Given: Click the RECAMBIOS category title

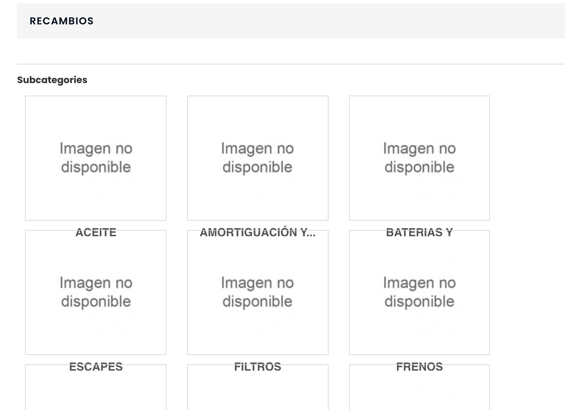Looking at the screenshot, I should click(x=62, y=21).
